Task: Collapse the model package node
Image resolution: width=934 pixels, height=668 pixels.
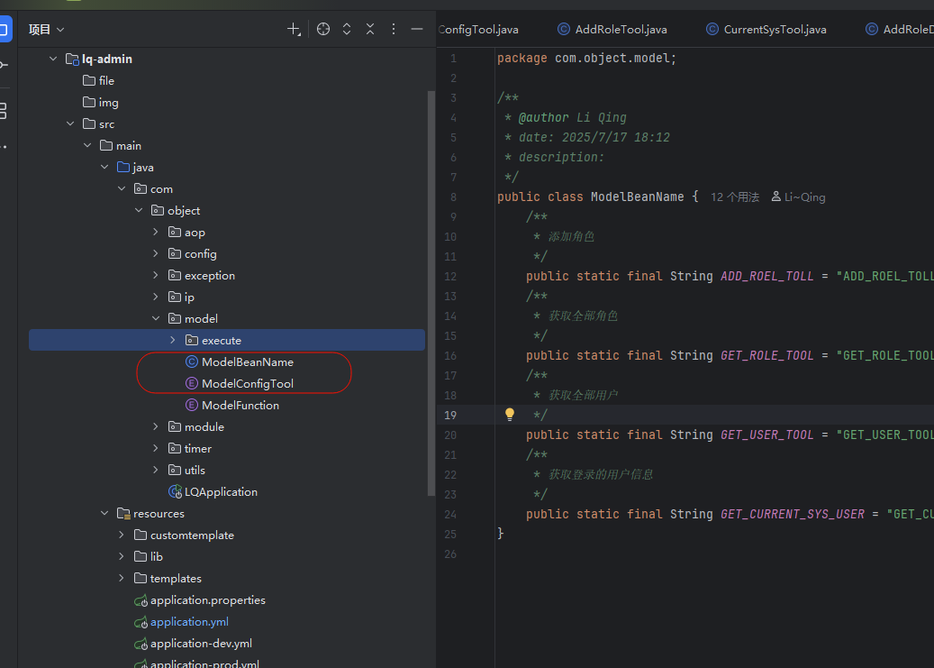Action: 156,318
